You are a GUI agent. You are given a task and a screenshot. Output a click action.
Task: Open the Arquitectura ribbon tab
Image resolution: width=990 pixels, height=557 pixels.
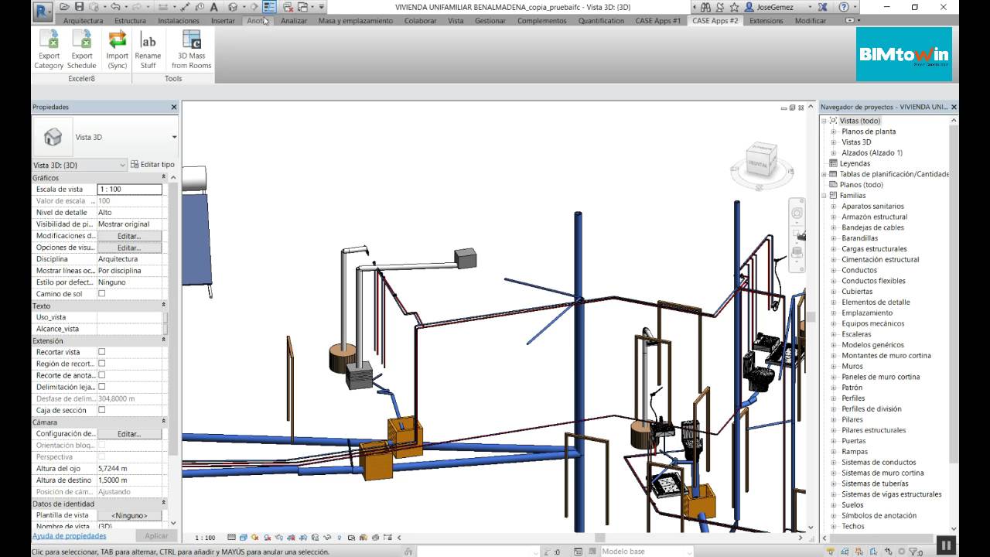tap(83, 21)
